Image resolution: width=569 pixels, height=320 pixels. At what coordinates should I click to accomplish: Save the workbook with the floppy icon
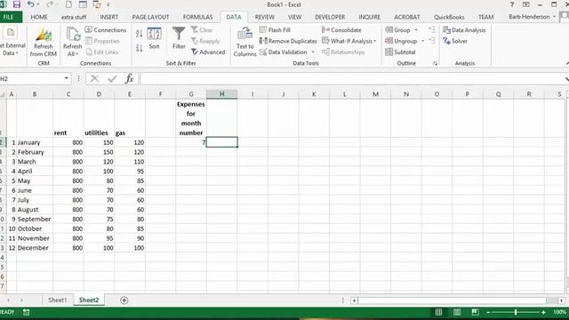[x=16, y=4]
